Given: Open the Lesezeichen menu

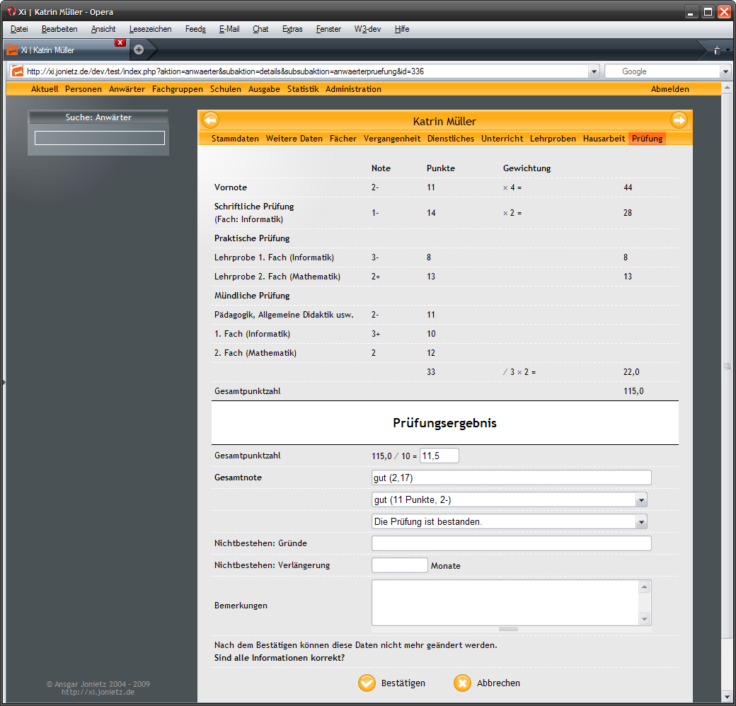Looking at the screenshot, I should pos(150,29).
